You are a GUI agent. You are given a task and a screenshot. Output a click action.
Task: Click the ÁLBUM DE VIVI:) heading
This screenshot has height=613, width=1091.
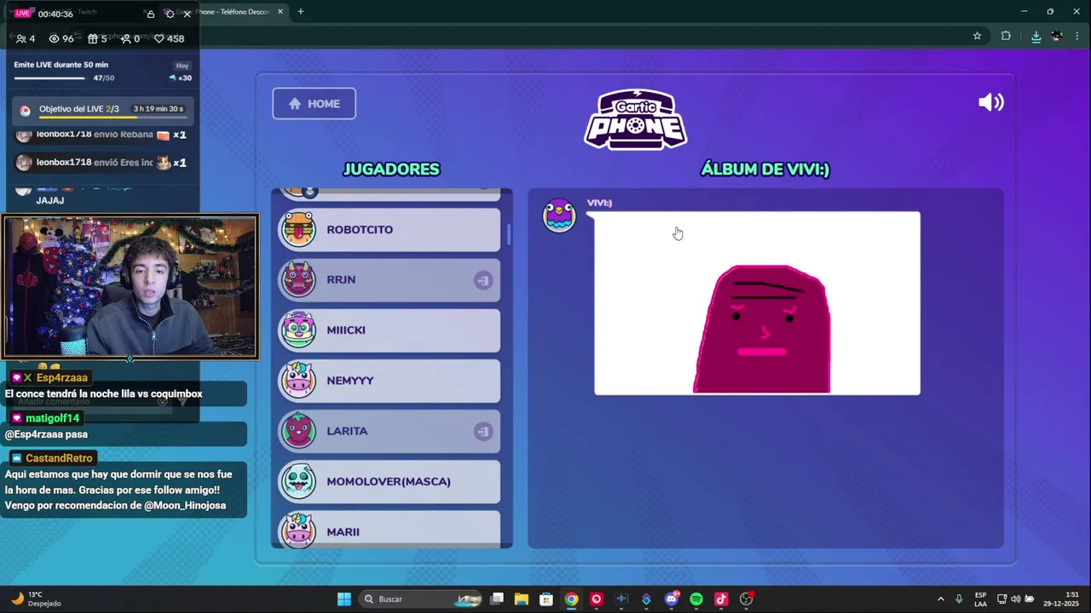[765, 169]
